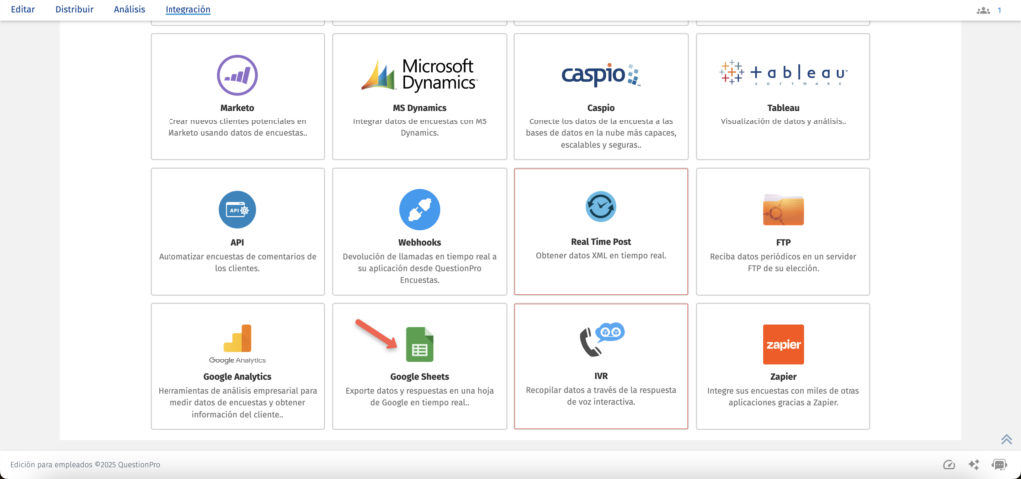1021x479 pixels.
Task: Switch to the Distribuir tab
Action: pyautogui.click(x=74, y=10)
